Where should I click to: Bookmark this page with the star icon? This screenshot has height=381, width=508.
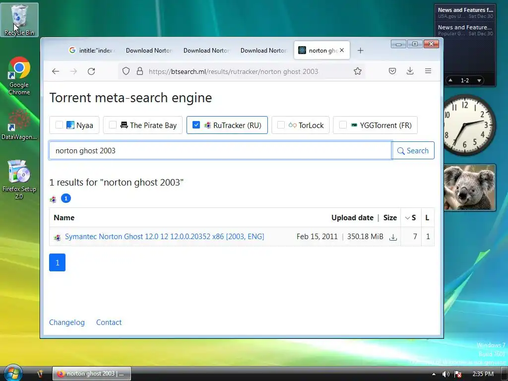[358, 71]
